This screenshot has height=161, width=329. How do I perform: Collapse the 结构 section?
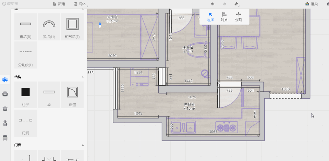pyautogui.click(x=82, y=77)
